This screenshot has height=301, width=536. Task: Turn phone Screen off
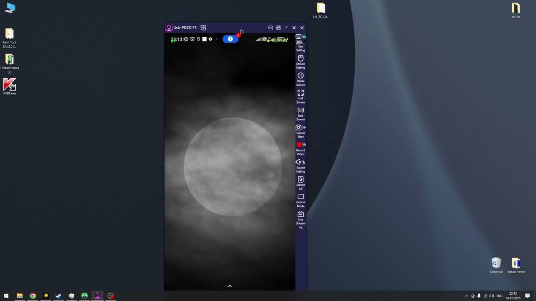click(301, 183)
